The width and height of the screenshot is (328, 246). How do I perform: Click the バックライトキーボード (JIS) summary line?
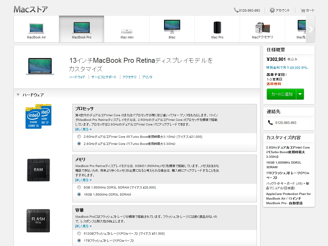288,186
